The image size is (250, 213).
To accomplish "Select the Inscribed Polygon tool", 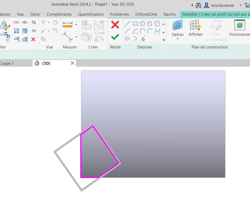I will (142, 24).
